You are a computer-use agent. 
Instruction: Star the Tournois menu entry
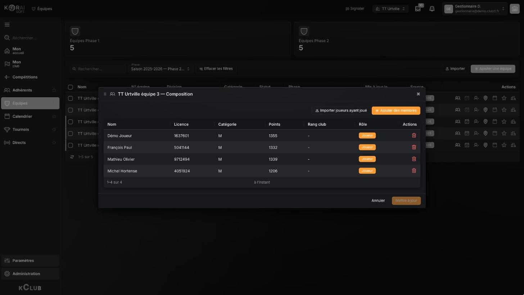(54, 129)
